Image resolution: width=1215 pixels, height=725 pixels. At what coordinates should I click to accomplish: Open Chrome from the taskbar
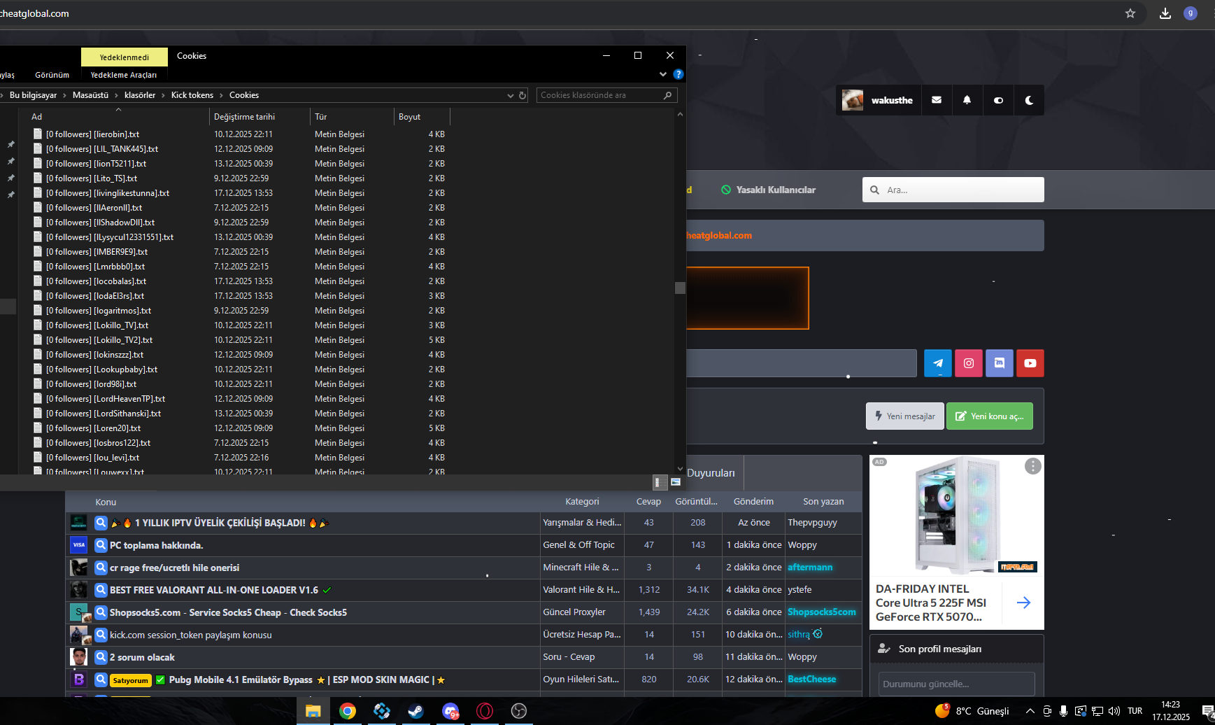(348, 711)
